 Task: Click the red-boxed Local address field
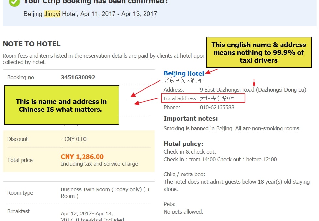click(203, 98)
